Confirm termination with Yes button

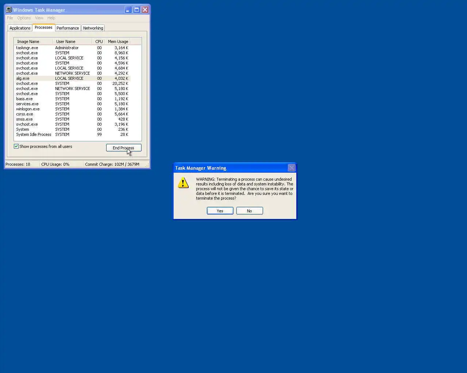(220, 211)
